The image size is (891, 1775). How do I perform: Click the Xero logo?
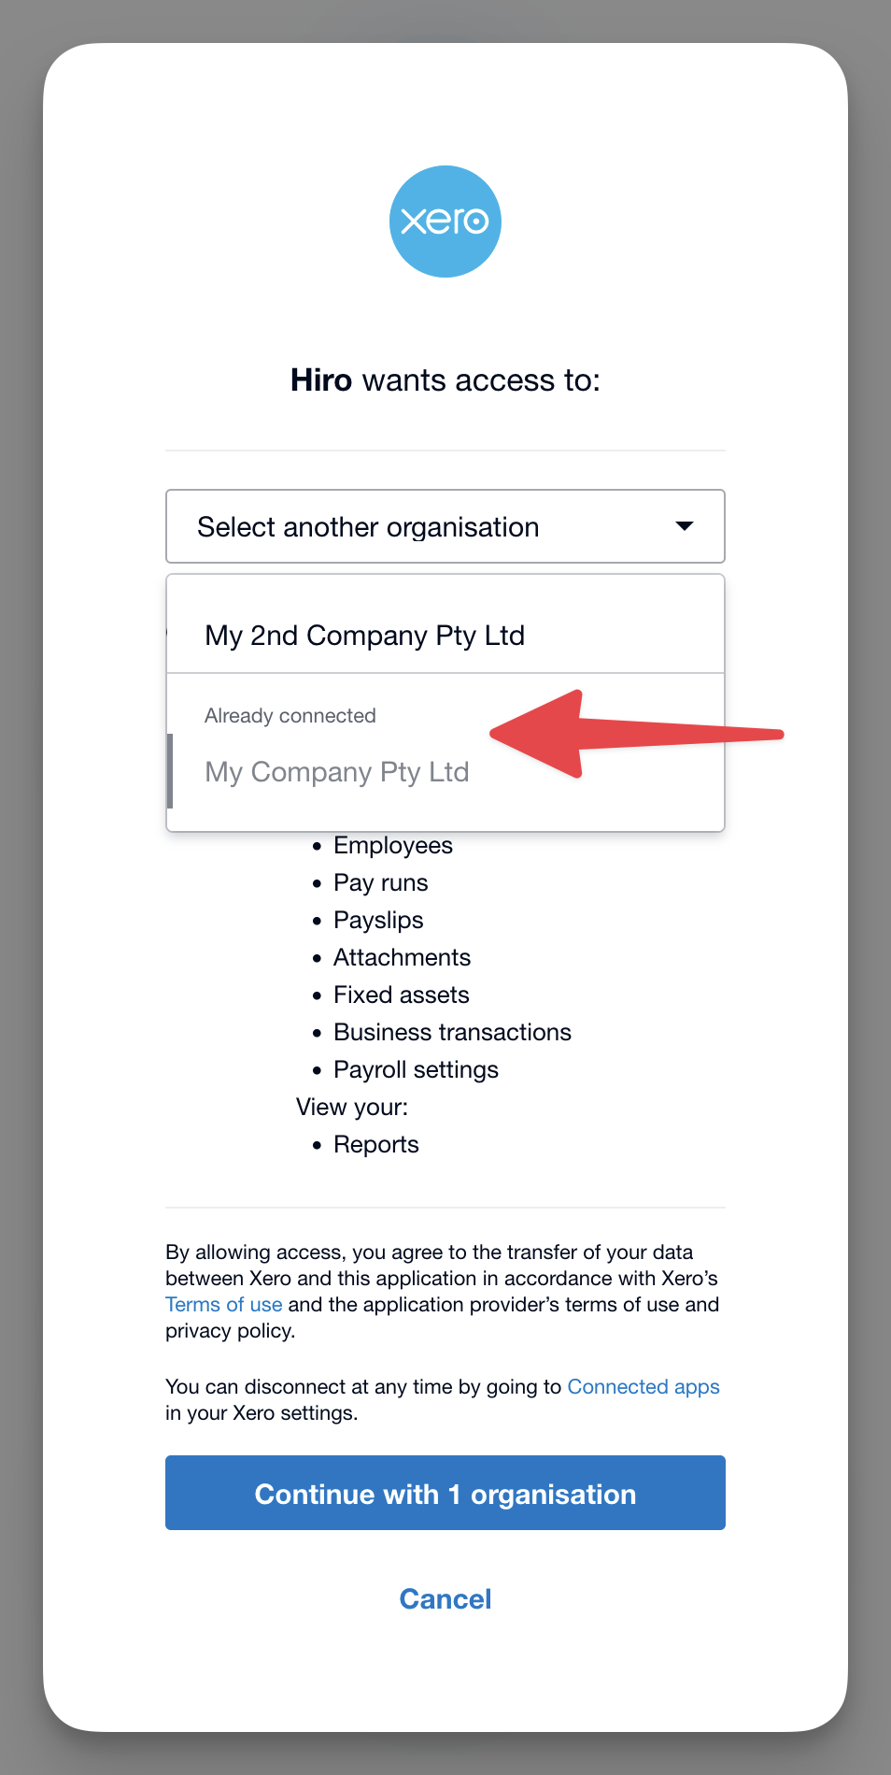(x=445, y=222)
